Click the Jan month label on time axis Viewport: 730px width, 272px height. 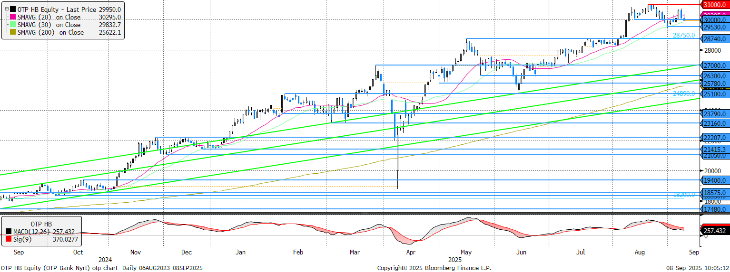[241, 253]
